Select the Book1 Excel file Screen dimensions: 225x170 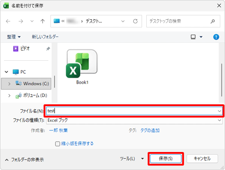[82, 67]
